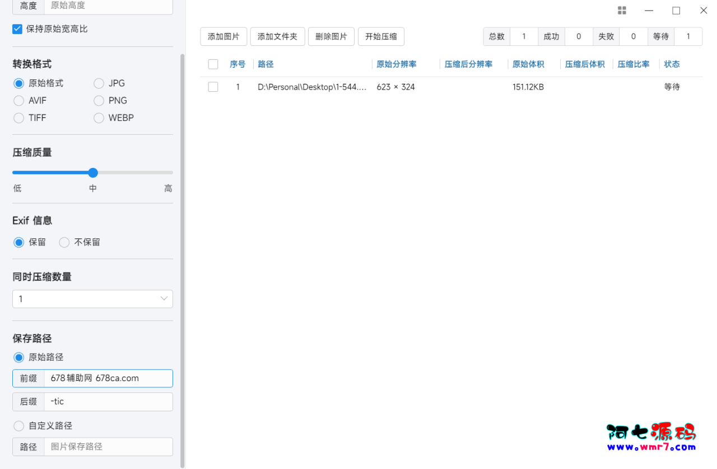Uncheck 保持原始宽高比 checkbox
Image resolution: width=717 pixels, height=469 pixels.
tap(17, 29)
